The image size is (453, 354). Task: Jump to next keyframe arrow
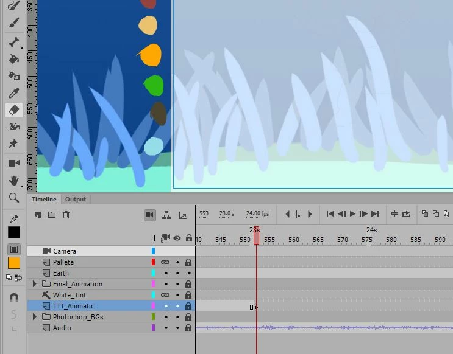click(310, 214)
